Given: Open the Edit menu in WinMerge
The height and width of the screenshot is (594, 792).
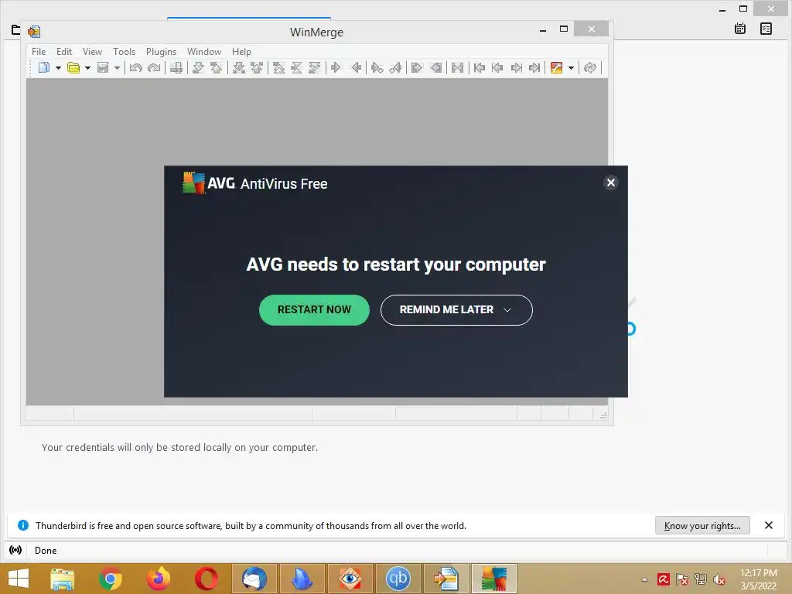Looking at the screenshot, I should [x=63, y=52].
